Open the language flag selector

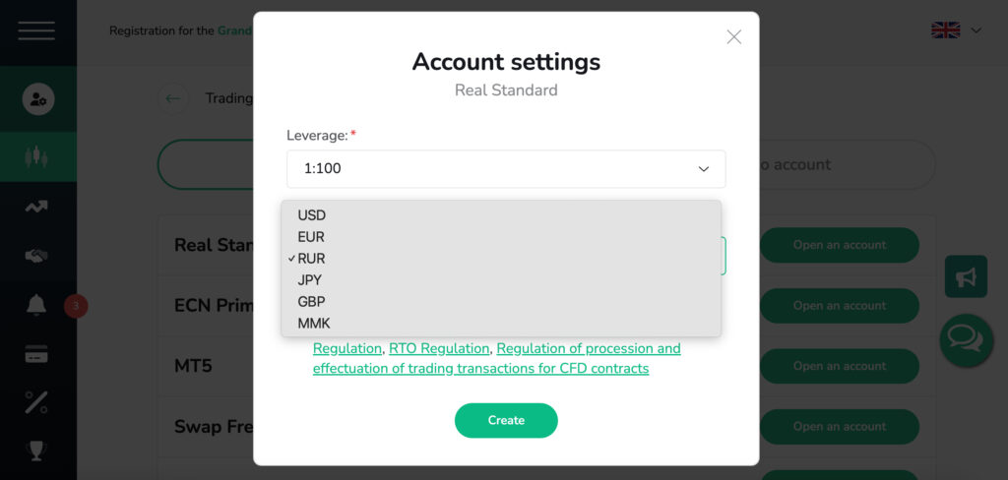tap(956, 30)
